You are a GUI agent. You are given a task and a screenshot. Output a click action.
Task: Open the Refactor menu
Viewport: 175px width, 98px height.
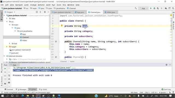(x=41, y=5)
